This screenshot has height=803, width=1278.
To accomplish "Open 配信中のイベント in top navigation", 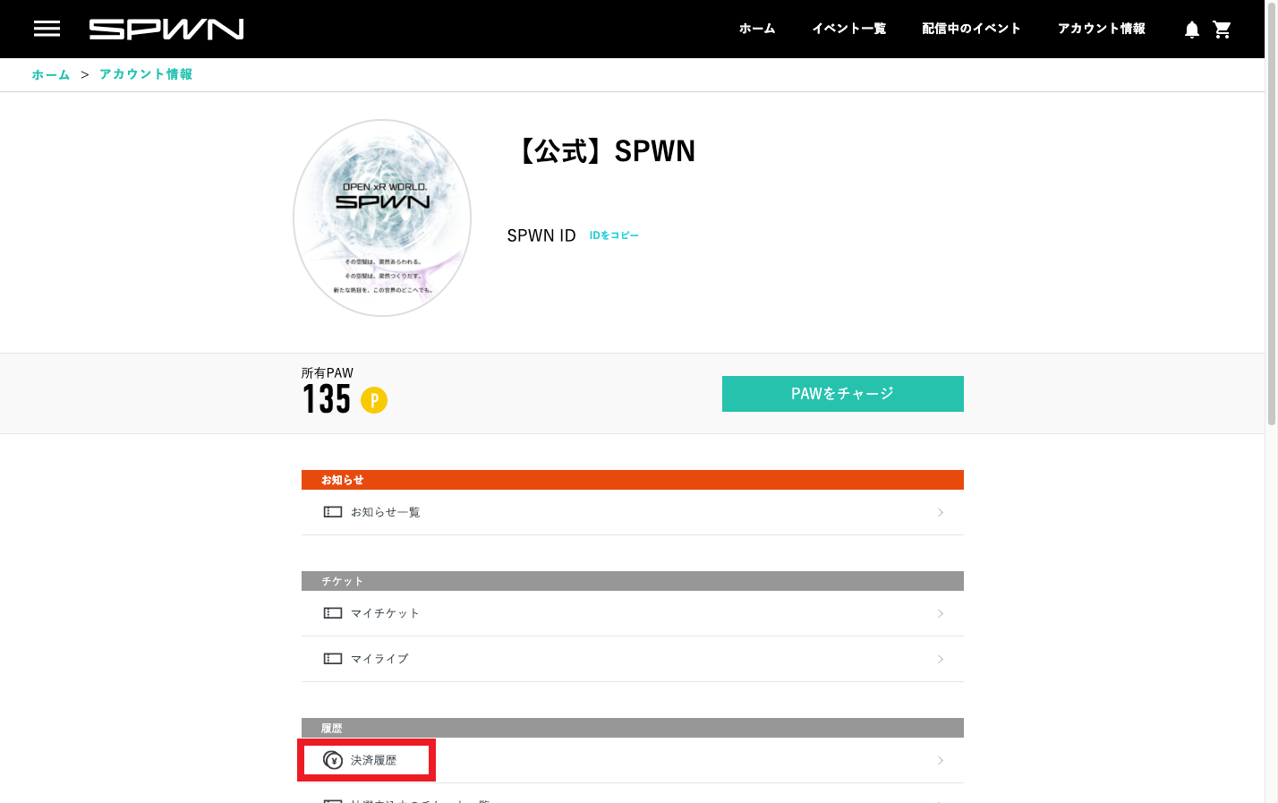I will pos(971,29).
